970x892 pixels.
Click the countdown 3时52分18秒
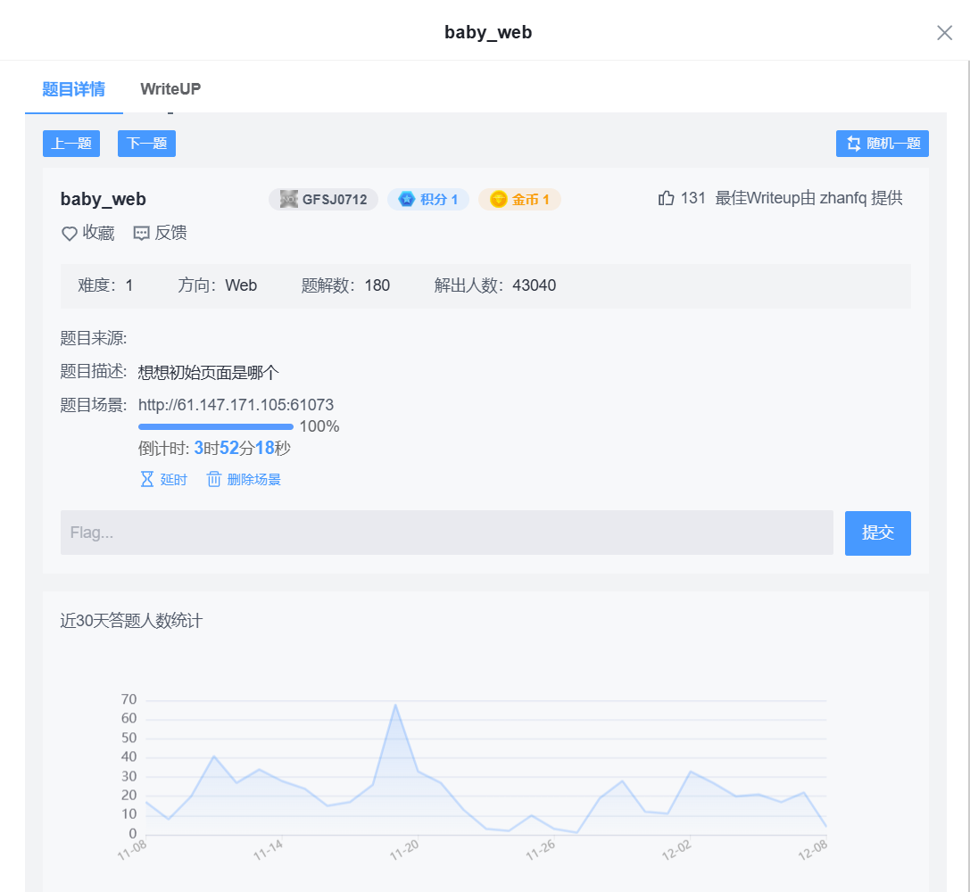click(x=243, y=448)
